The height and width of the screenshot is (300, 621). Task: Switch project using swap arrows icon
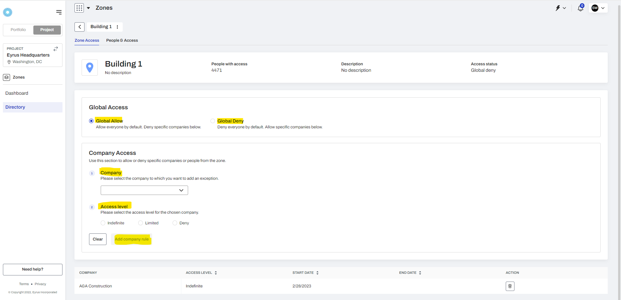point(56,48)
